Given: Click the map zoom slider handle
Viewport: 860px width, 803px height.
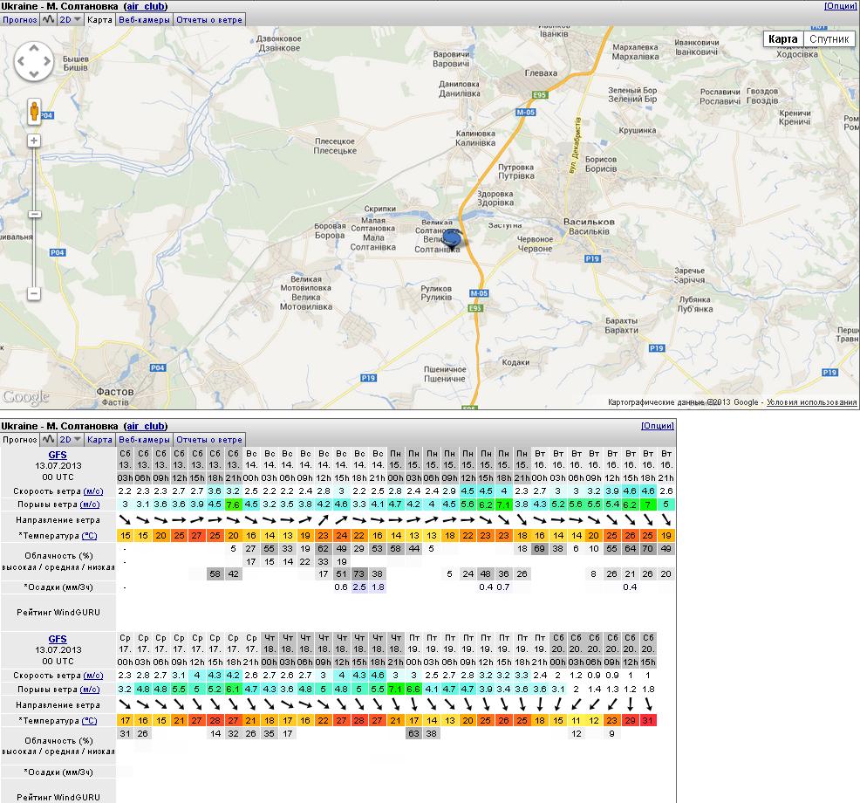Looking at the screenshot, I should (x=35, y=214).
